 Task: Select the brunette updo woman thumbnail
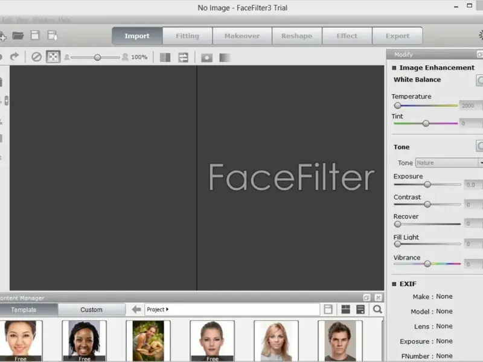coord(213,341)
